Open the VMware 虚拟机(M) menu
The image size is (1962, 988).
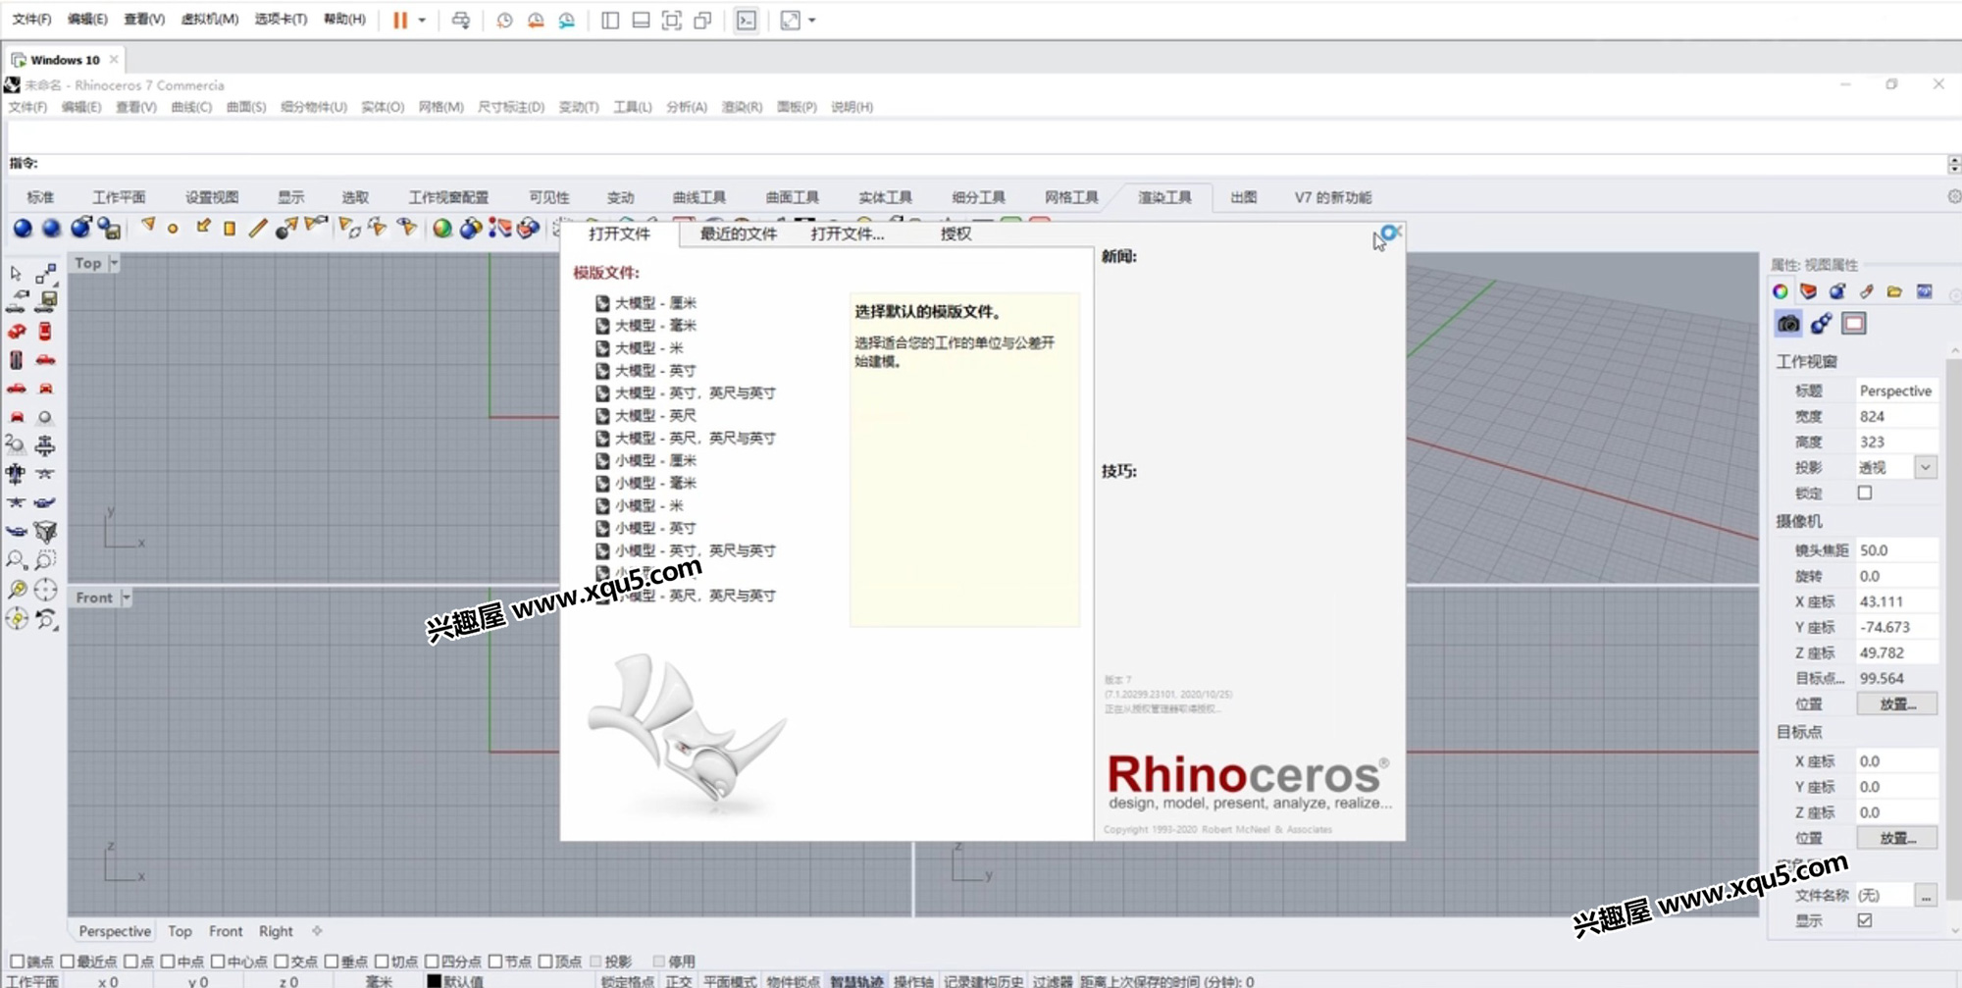click(x=210, y=20)
